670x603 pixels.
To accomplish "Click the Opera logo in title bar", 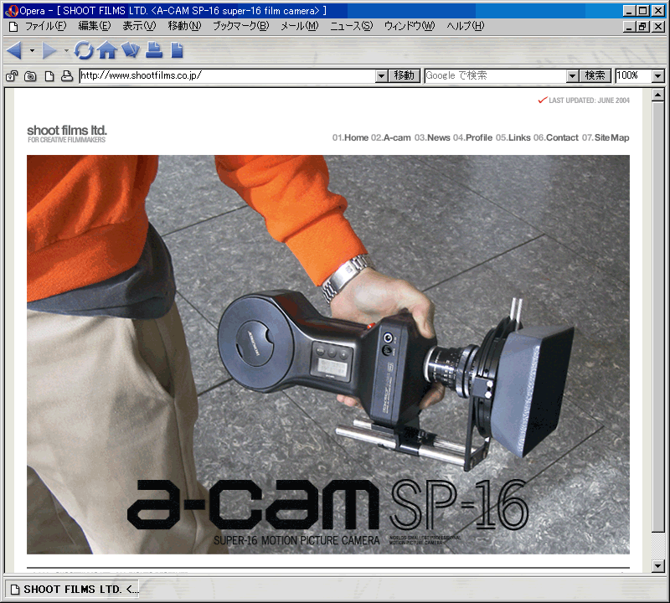I will tap(12, 11).
